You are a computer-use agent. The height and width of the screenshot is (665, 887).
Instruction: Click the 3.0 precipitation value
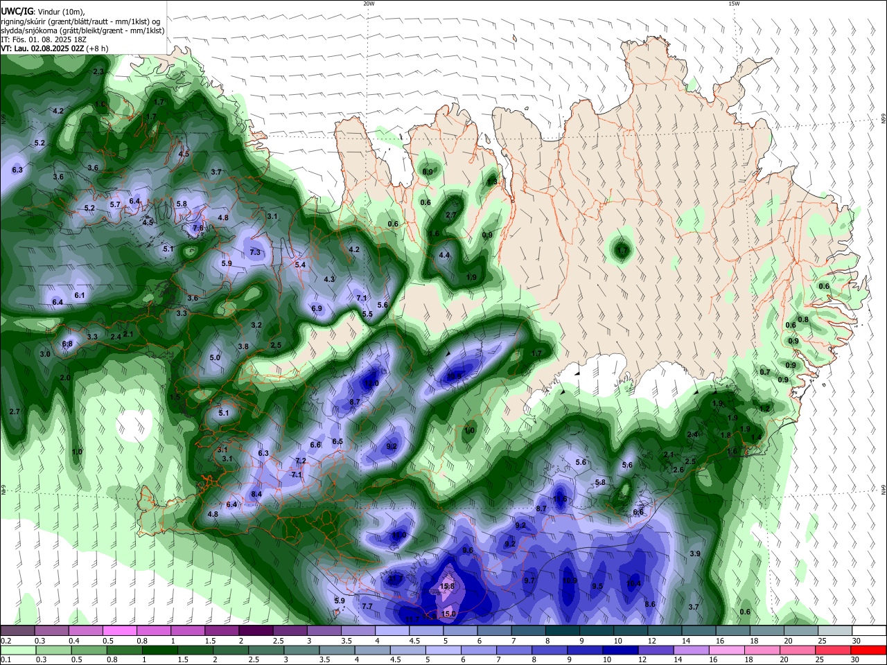[x=45, y=354]
